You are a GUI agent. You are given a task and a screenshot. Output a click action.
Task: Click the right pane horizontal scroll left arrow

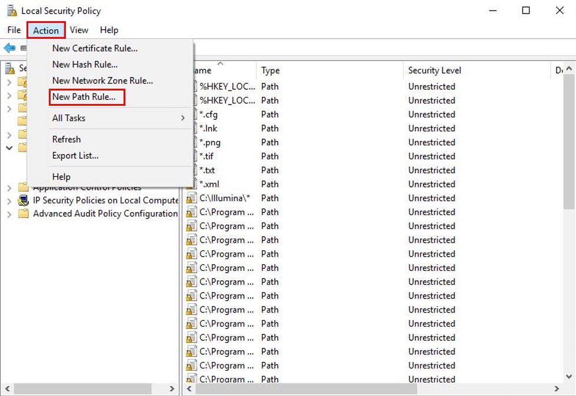(189, 389)
